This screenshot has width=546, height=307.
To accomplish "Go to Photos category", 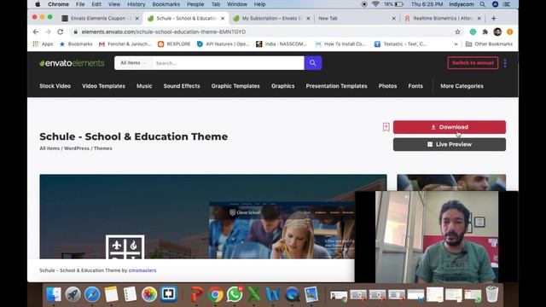I will (x=387, y=86).
